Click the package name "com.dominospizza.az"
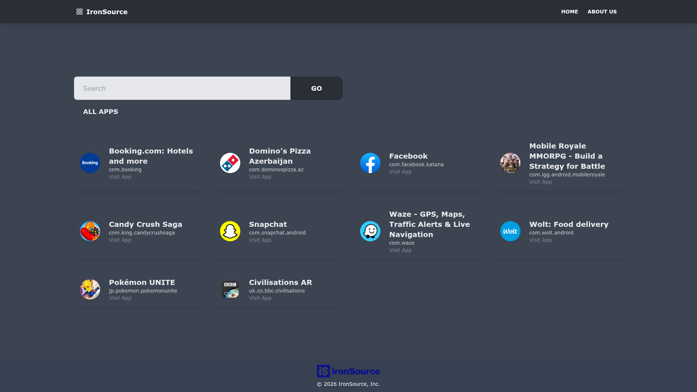 pos(276,170)
